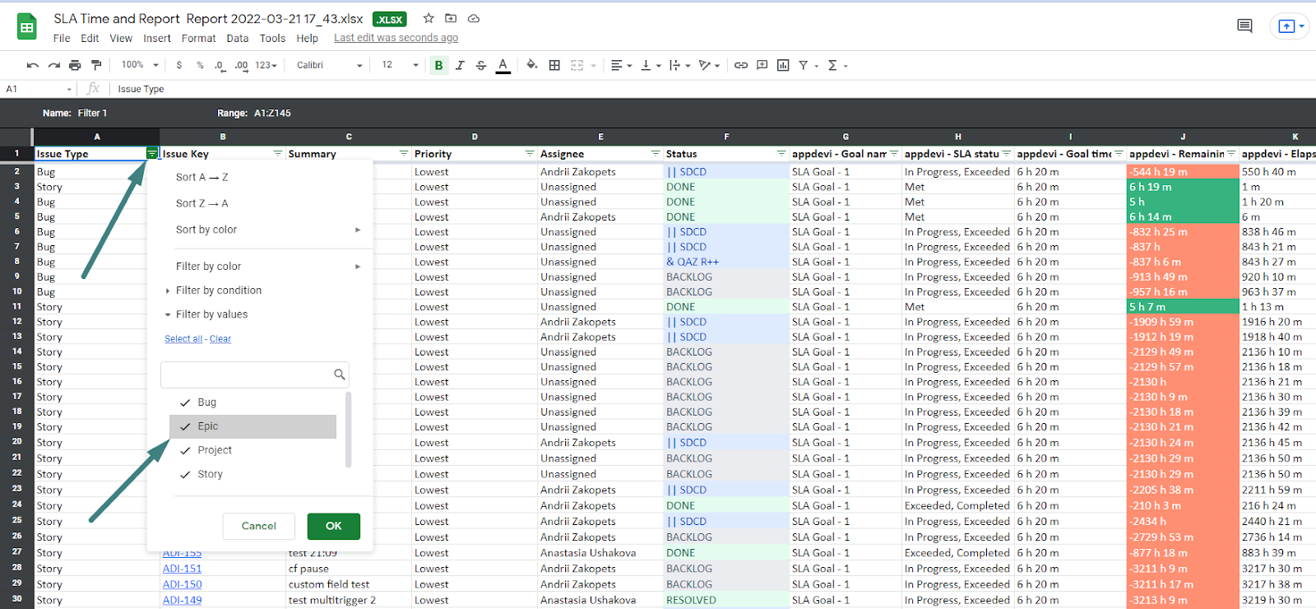1316x609 pixels.
Task: Click the Select all link
Action: [183, 339]
